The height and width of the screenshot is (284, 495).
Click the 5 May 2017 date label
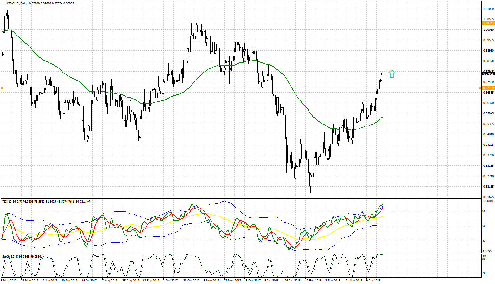point(9,281)
